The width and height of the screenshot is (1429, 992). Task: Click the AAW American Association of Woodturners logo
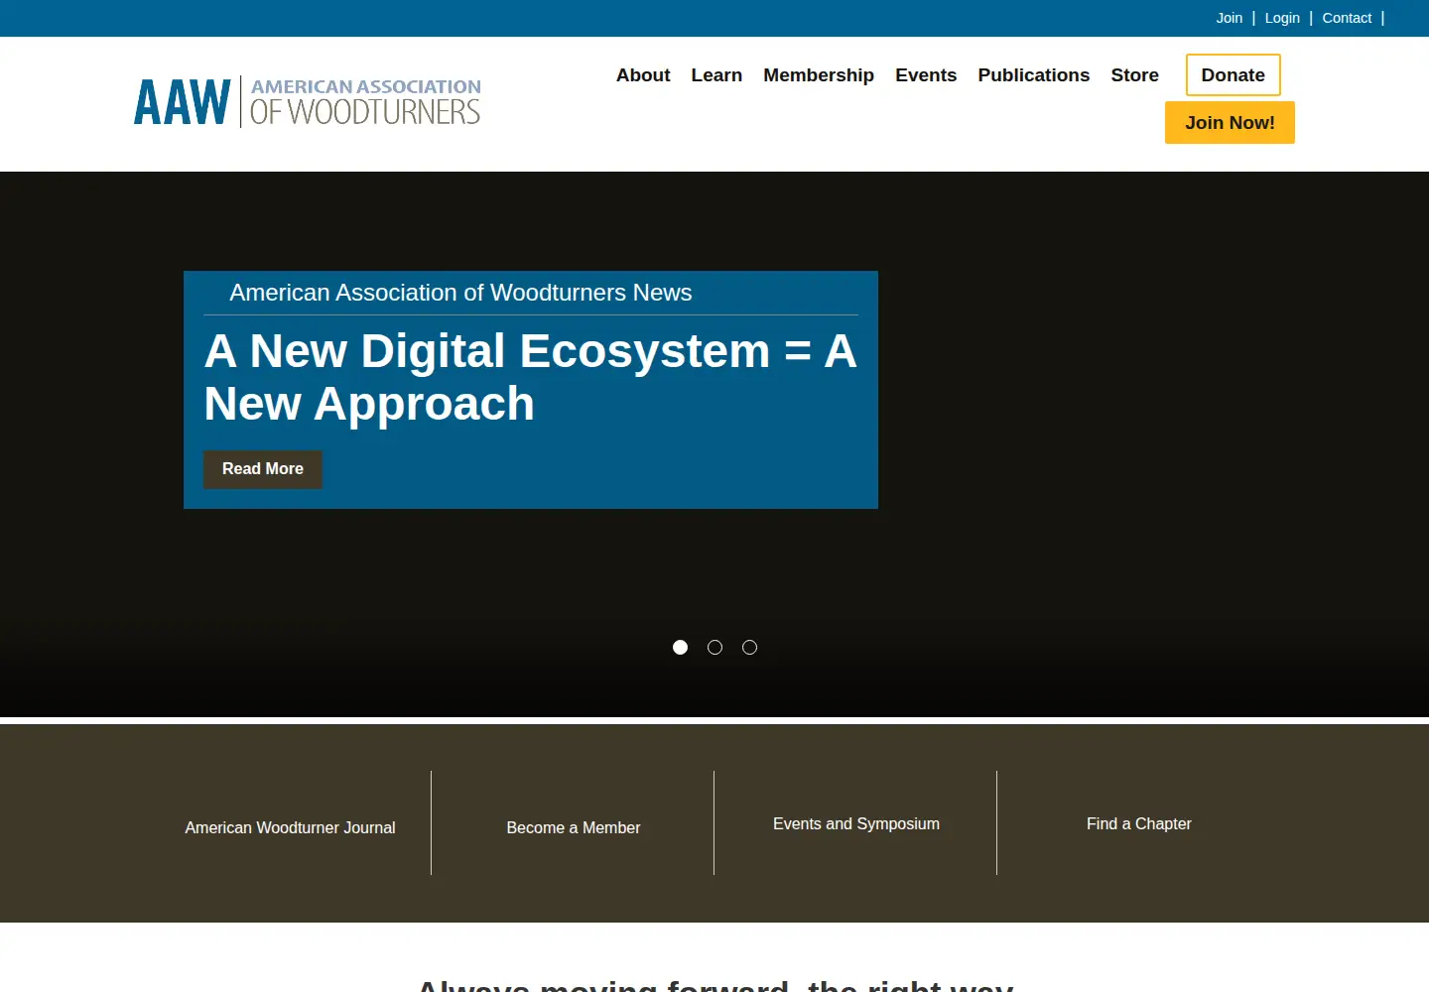(x=308, y=102)
